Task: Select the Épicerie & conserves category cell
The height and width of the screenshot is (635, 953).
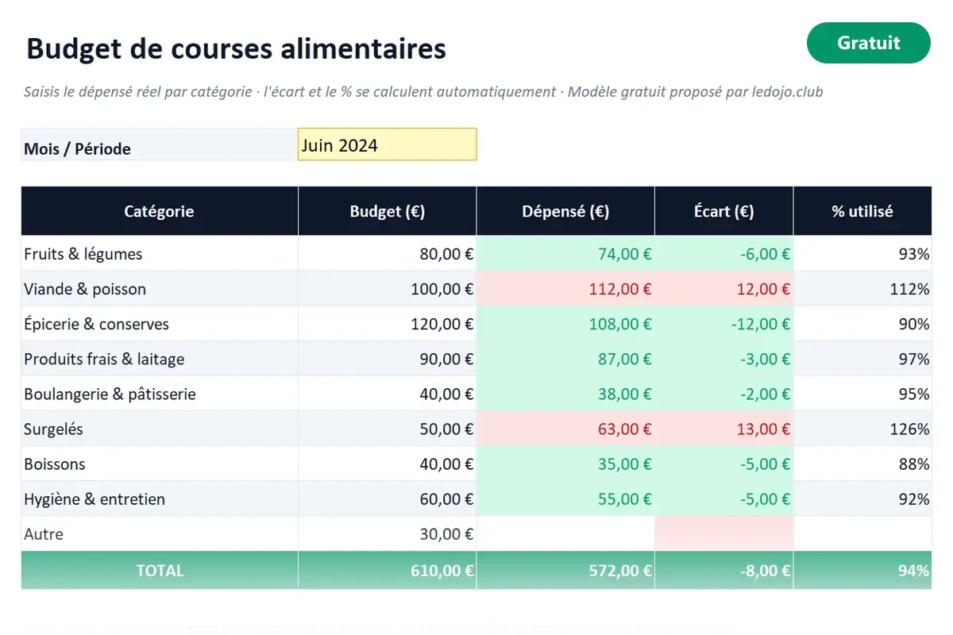Action: [160, 324]
